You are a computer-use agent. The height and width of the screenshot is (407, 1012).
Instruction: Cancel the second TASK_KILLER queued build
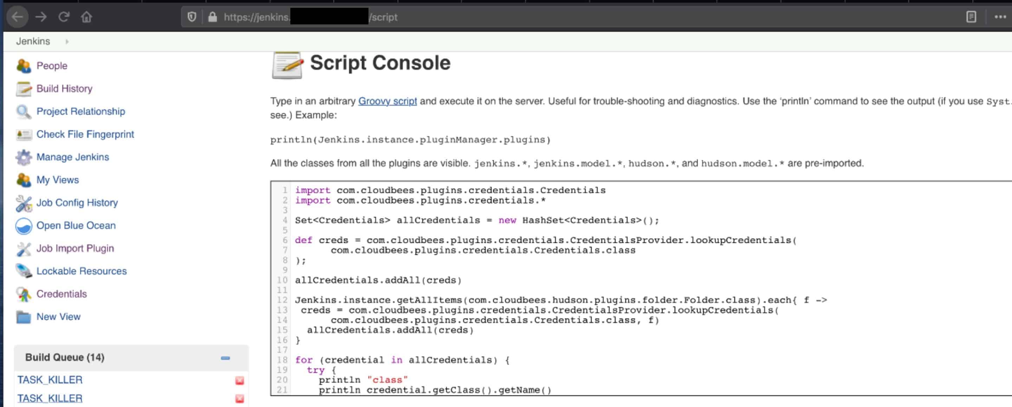point(240,399)
